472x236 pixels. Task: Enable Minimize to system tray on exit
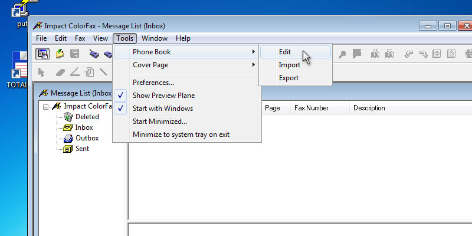click(181, 135)
